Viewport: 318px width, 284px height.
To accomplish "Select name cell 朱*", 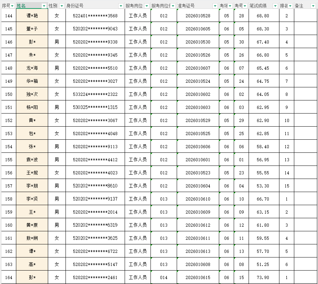I will (x=32, y=55).
